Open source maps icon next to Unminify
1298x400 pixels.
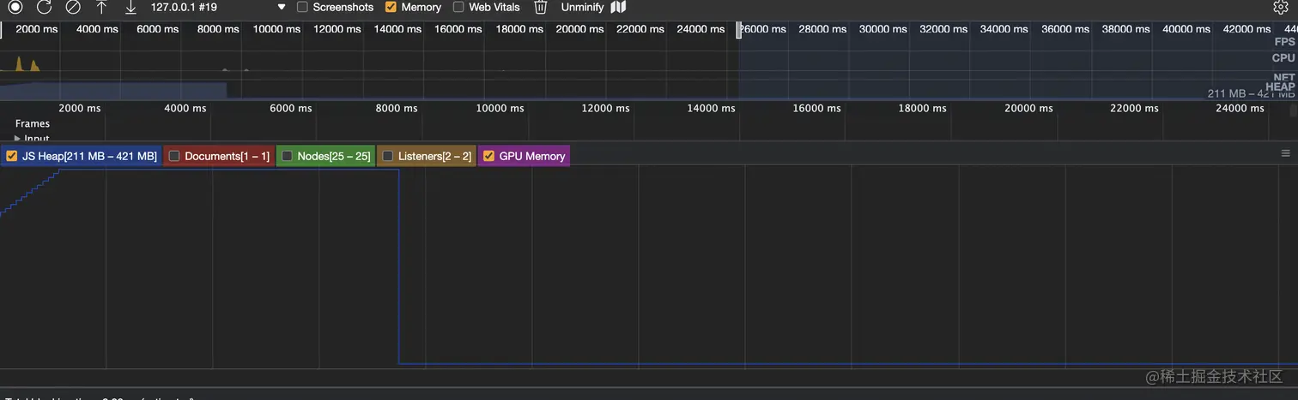click(x=618, y=7)
